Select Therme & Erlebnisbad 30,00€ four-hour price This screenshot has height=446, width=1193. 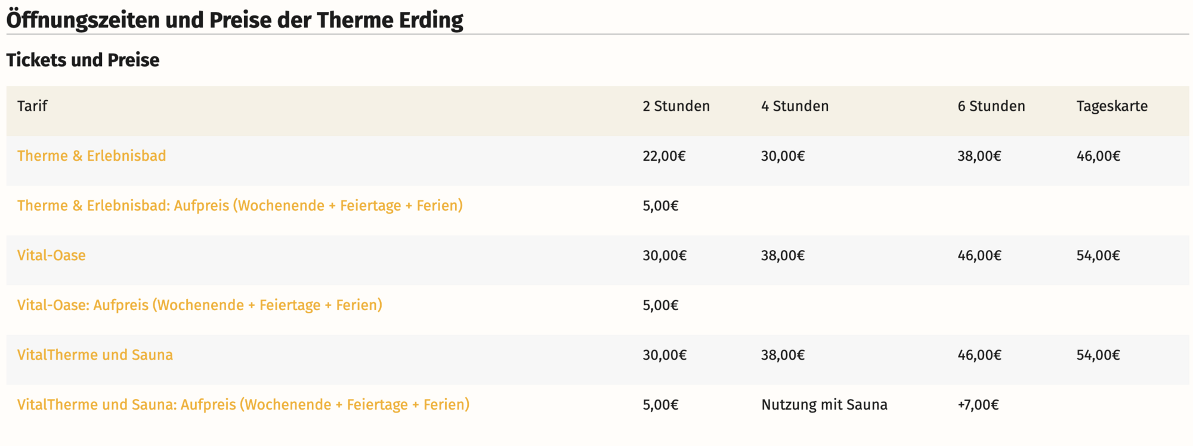(x=783, y=156)
